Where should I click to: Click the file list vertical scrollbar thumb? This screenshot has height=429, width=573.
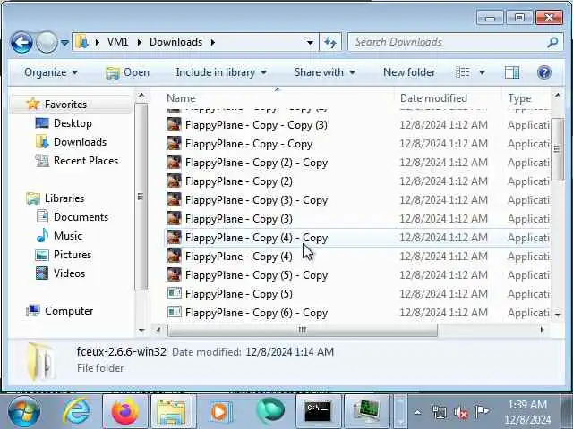(557, 149)
